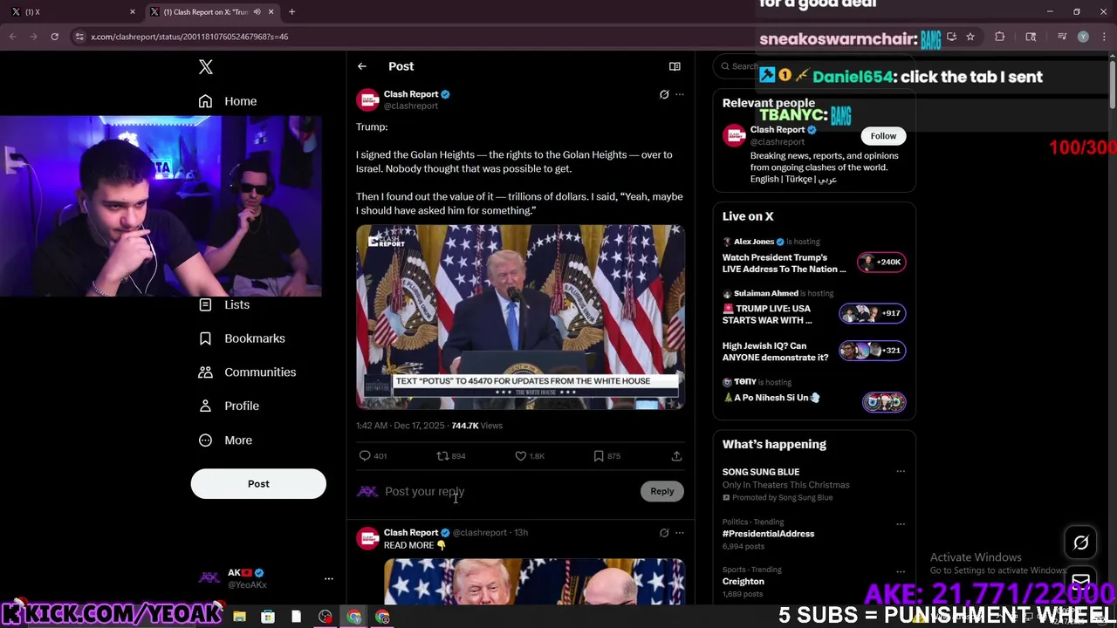Viewport: 1117px width, 628px height.
Task: Open the READ MORE reply image
Action: [x=534, y=582]
